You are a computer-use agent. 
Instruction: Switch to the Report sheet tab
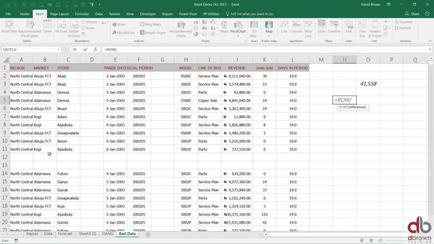(x=32, y=234)
